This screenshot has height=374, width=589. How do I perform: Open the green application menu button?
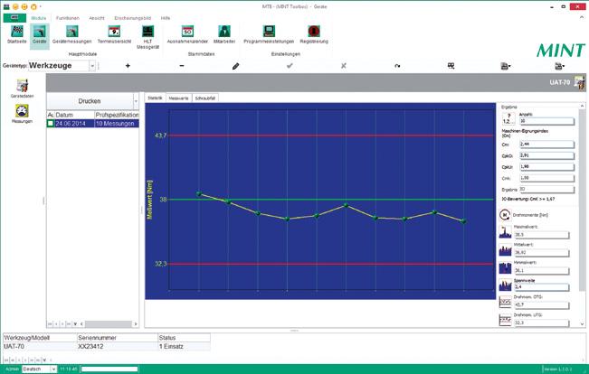coord(14,18)
